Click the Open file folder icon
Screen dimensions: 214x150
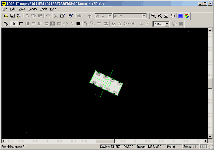(6, 16)
